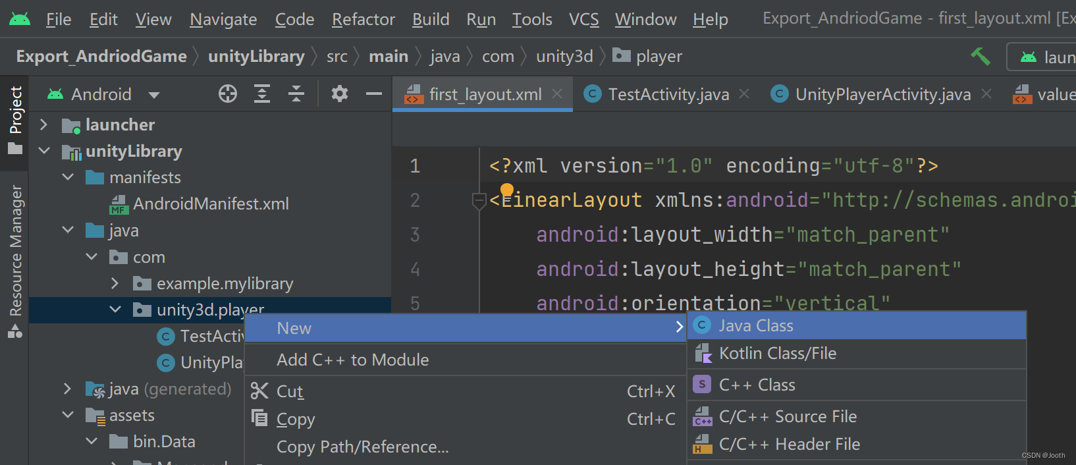
Task: Collapse the com package
Action: 92,257
